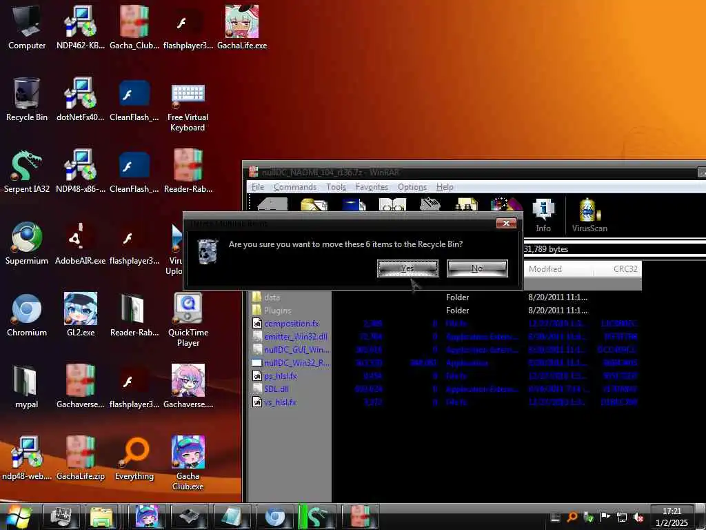
Task: Click the Find binoculars toolbar icon
Action: click(466, 204)
